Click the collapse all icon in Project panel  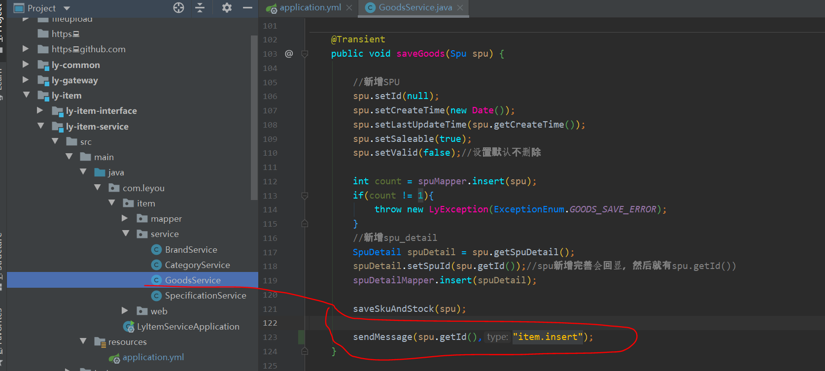[200, 7]
